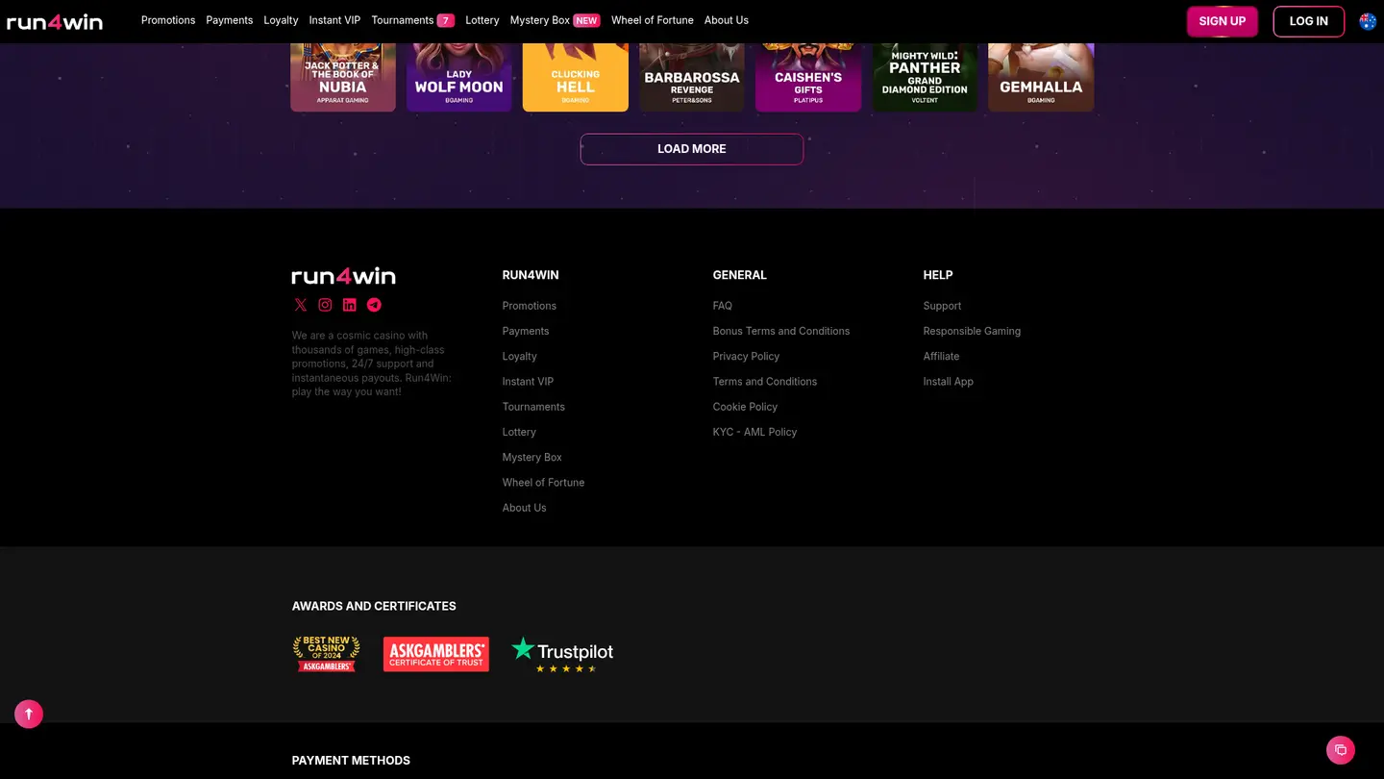Open the Responsible Gaming link
The height and width of the screenshot is (779, 1384).
[x=972, y=331]
